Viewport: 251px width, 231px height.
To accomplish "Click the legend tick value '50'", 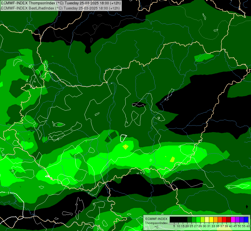I will [x=240, y=226].
